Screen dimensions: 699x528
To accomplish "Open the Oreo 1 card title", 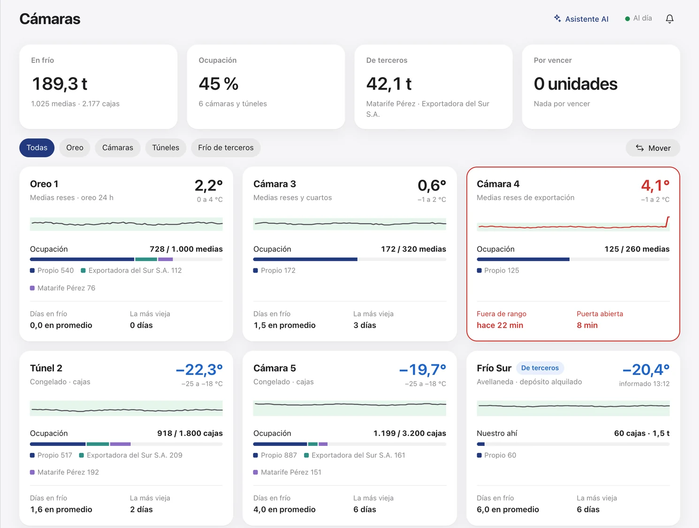I will tap(44, 184).
